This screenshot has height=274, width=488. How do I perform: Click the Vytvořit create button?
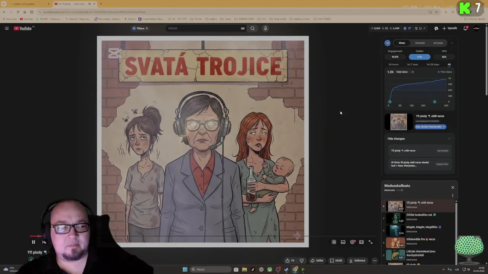(450, 28)
